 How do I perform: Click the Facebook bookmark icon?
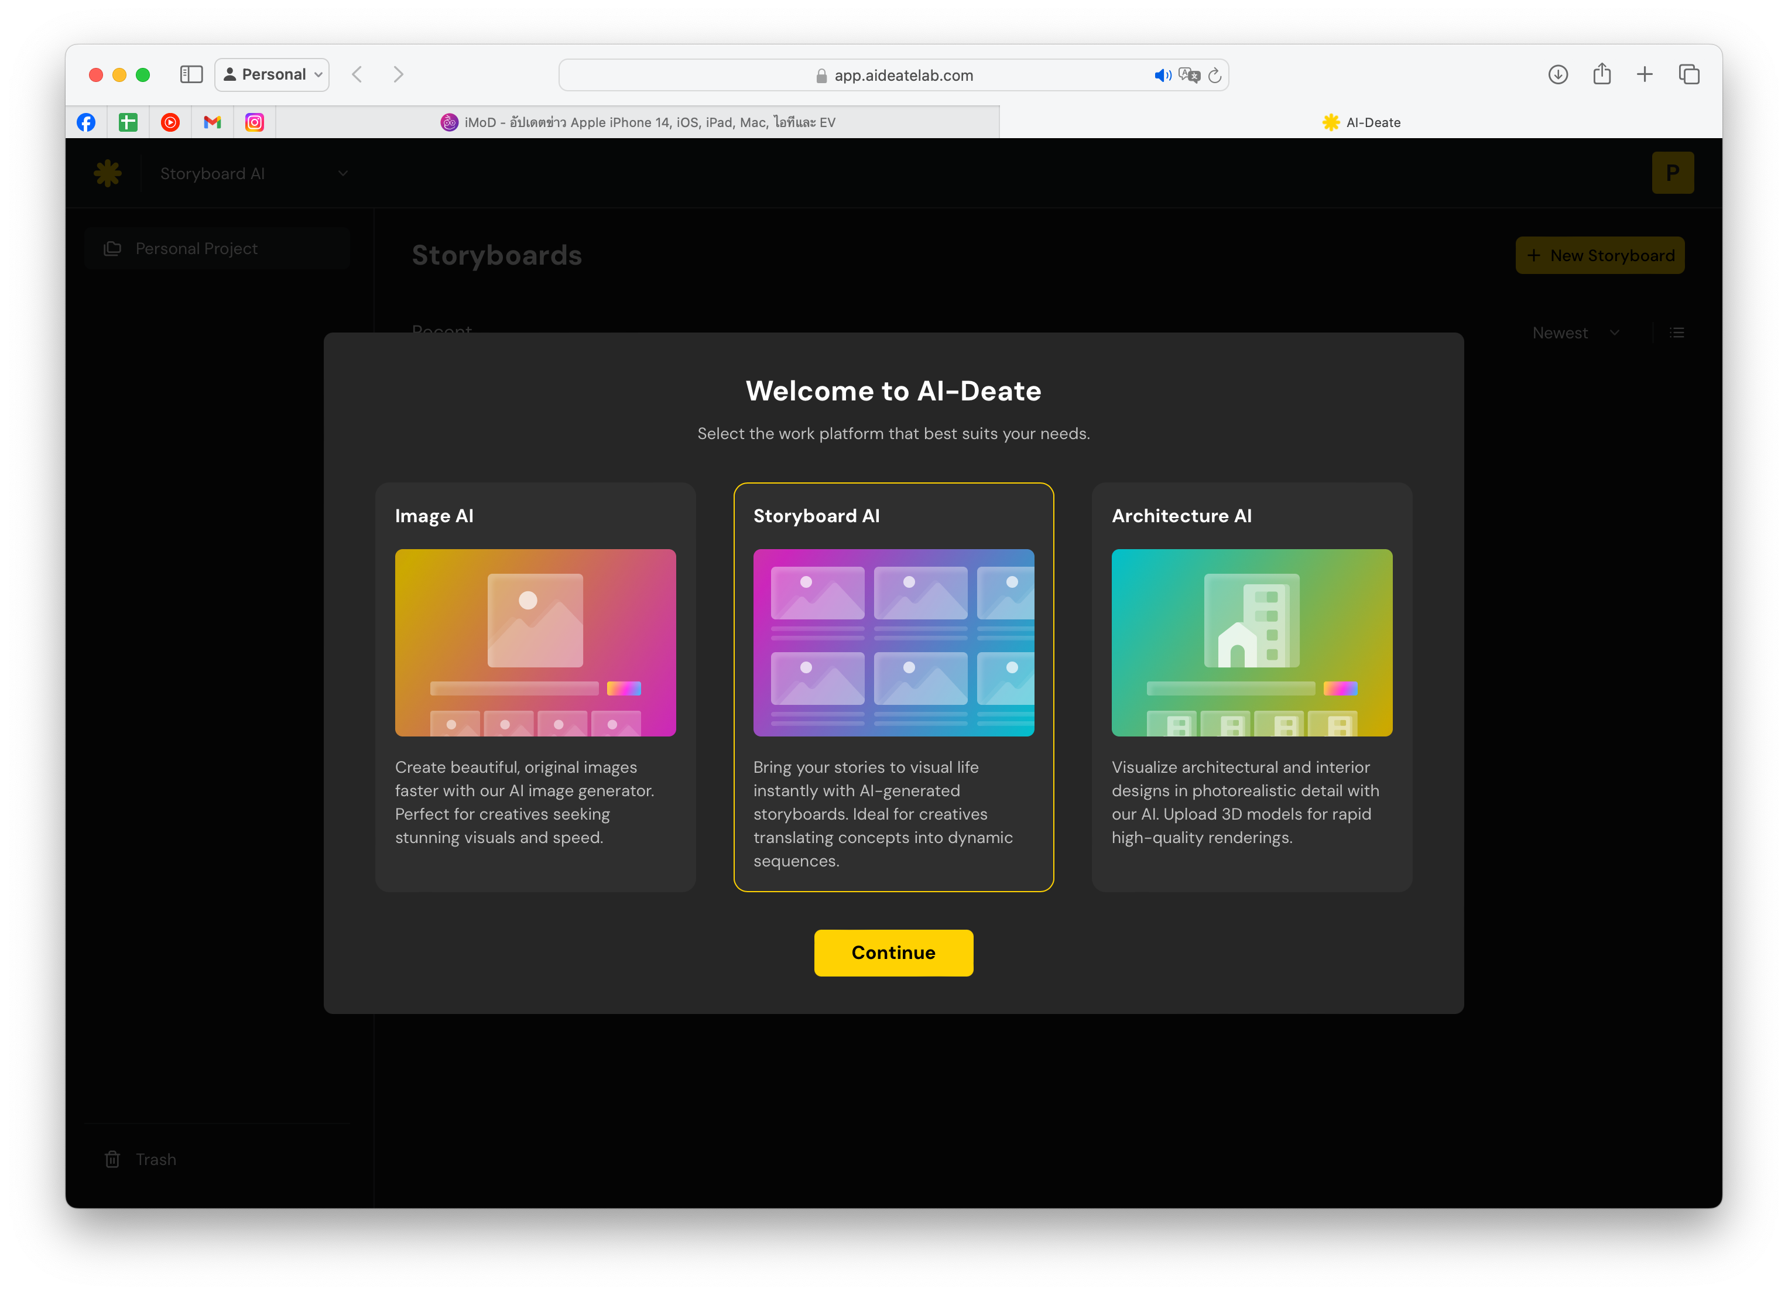tap(86, 122)
